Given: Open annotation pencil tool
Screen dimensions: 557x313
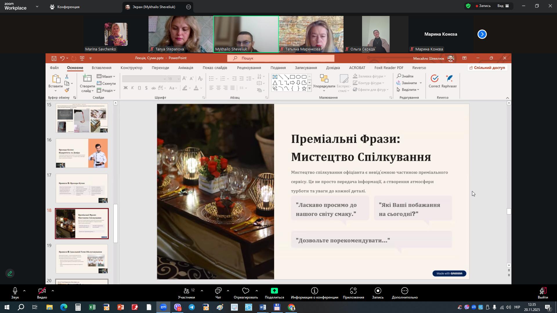Looking at the screenshot, I should 10,273.
